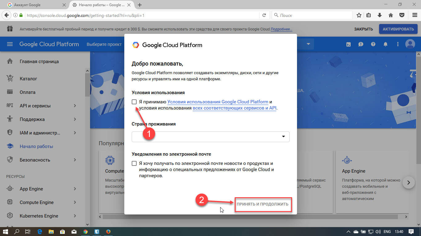The height and width of the screenshot is (236, 421).
Task: Launch Edge from the taskbar
Action: (x=40, y=231)
